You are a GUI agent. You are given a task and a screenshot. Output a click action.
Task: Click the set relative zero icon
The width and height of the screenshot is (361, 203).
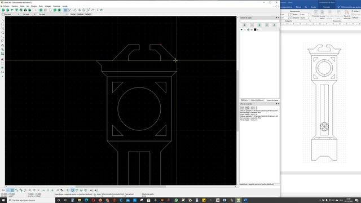[58, 191]
